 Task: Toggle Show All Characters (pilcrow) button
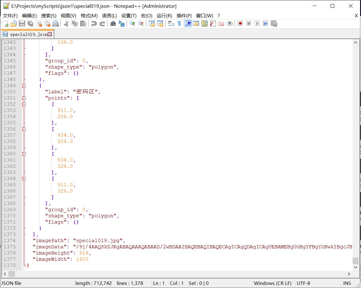tap(179, 23)
